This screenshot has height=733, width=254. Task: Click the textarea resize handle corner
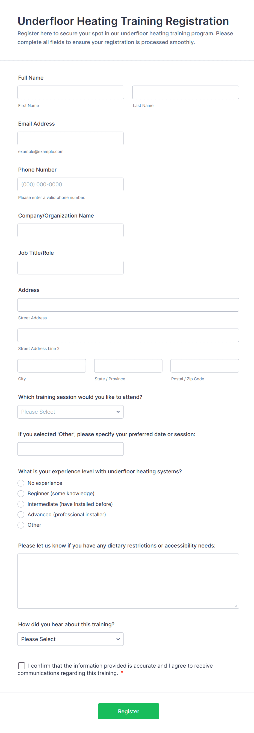(236, 606)
